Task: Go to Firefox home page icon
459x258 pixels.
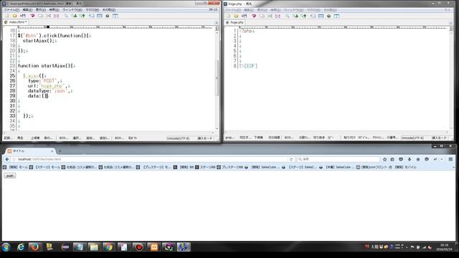Action: [418, 159]
